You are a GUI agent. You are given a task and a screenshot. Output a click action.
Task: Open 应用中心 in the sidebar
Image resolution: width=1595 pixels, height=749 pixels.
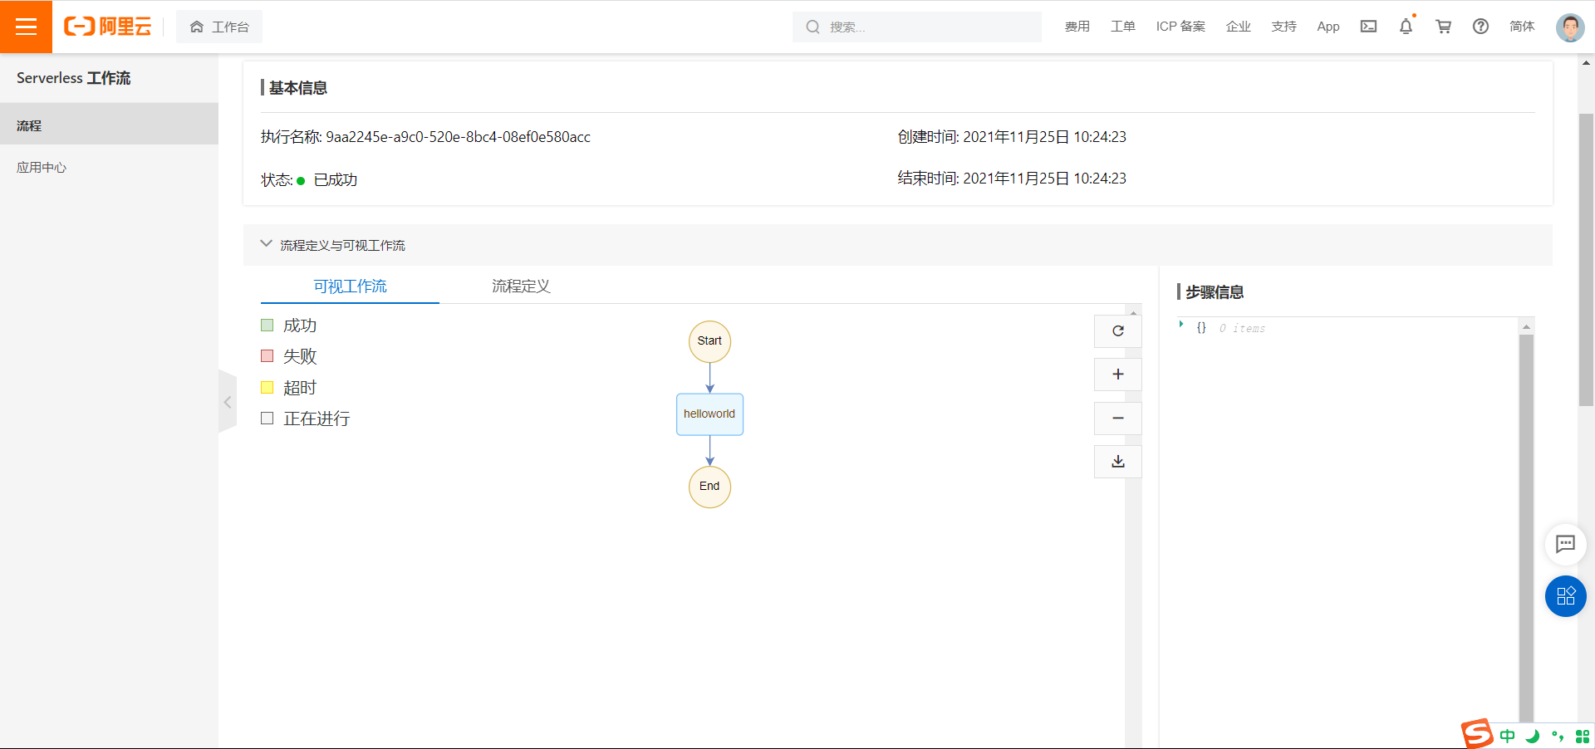(x=41, y=167)
